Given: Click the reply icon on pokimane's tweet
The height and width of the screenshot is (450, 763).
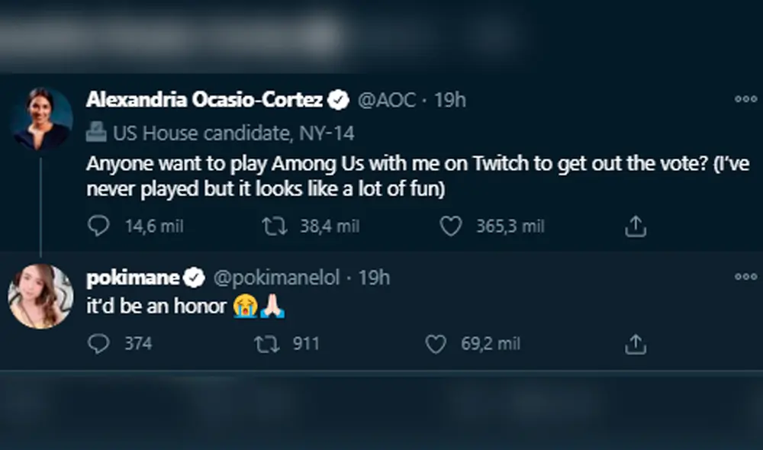Looking at the screenshot, I should click(98, 343).
